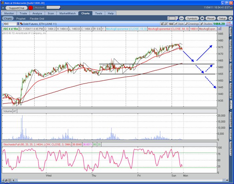Open the Symbols button
Screen dimensions: 234x184
click(192, 18)
